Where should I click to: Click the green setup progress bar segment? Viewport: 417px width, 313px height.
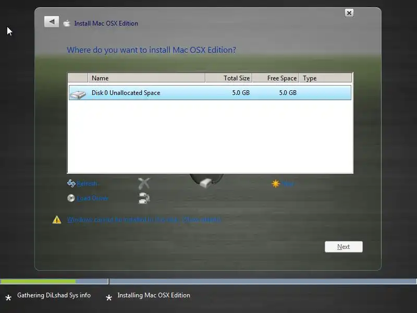tap(38, 281)
